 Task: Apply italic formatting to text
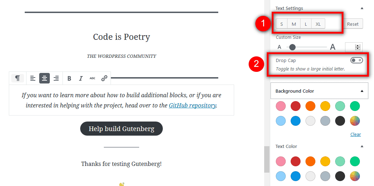pyautogui.click(x=81, y=78)
